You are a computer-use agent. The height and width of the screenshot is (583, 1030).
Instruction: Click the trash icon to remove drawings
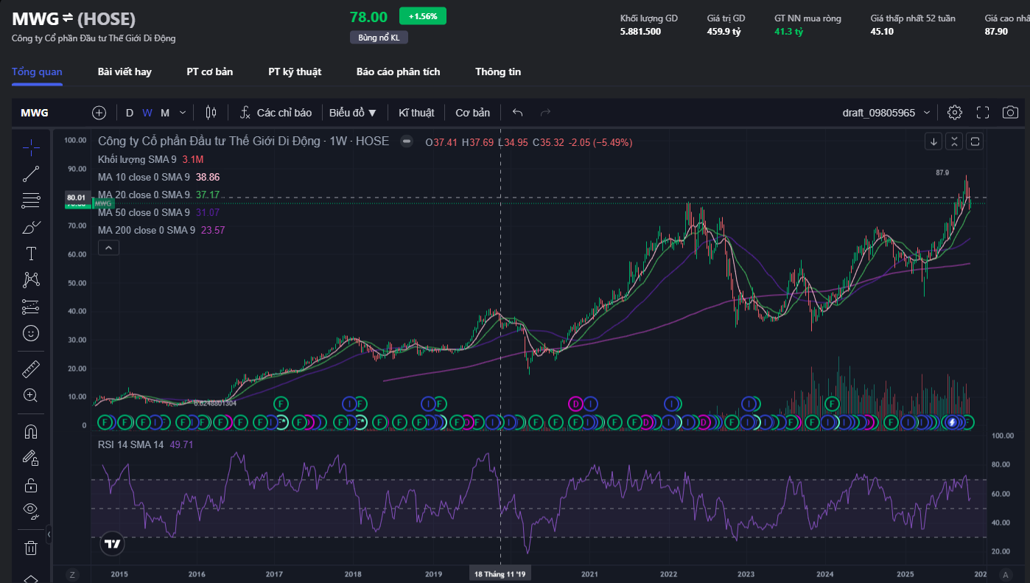tap(31, 548)
